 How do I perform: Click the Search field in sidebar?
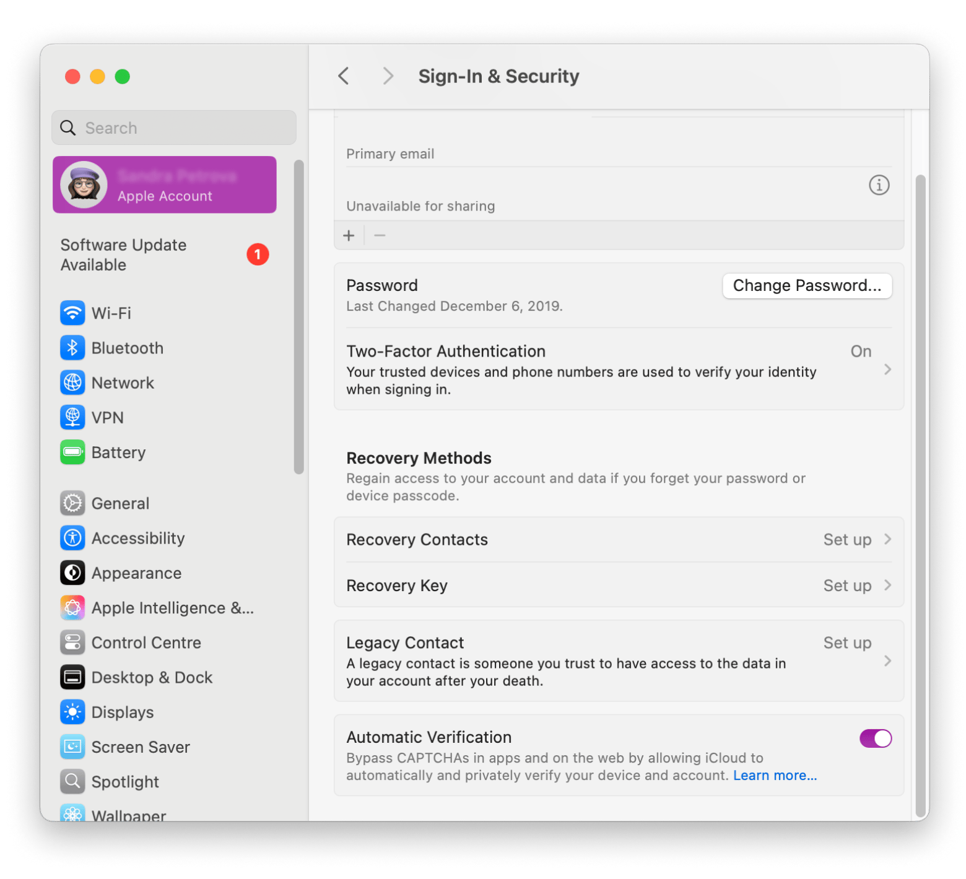coord(174,128)
